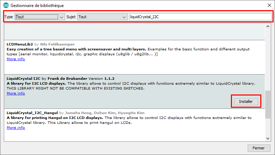Select the LCDMenuLib2 library entry
The height and width of the screenshot is (155, 275).
click(x=134, y=57)
